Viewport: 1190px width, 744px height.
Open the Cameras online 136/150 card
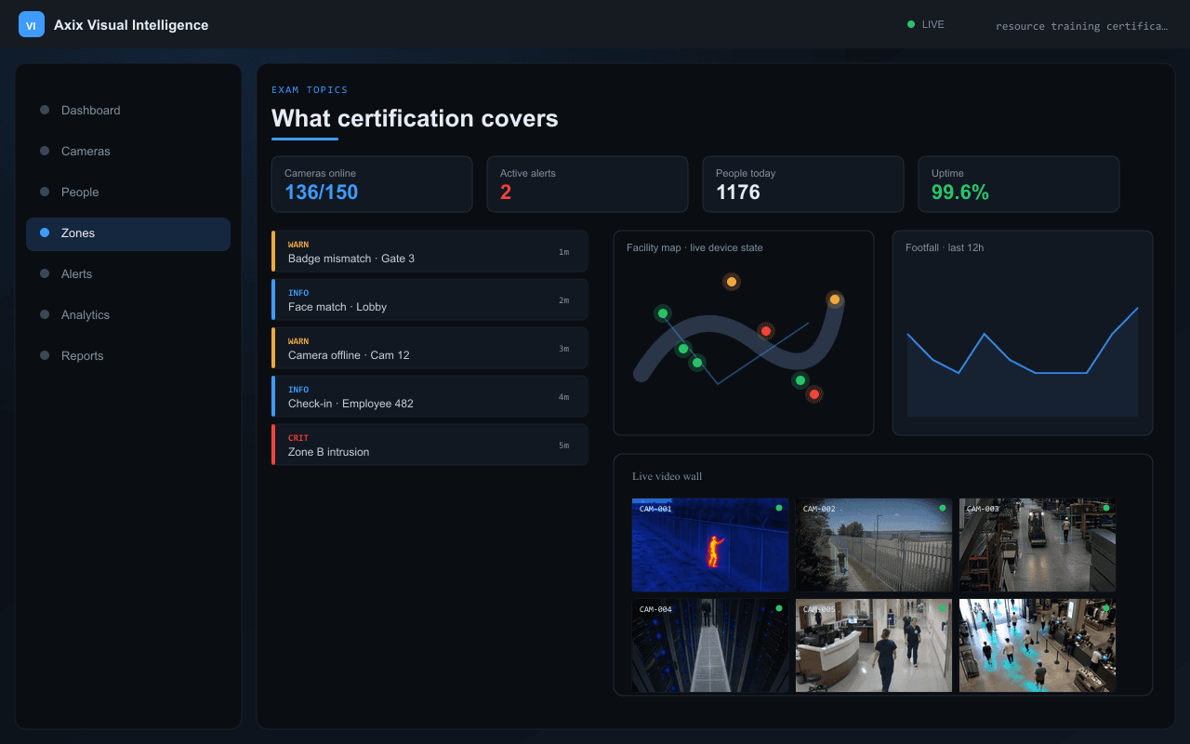pos(372,184)
